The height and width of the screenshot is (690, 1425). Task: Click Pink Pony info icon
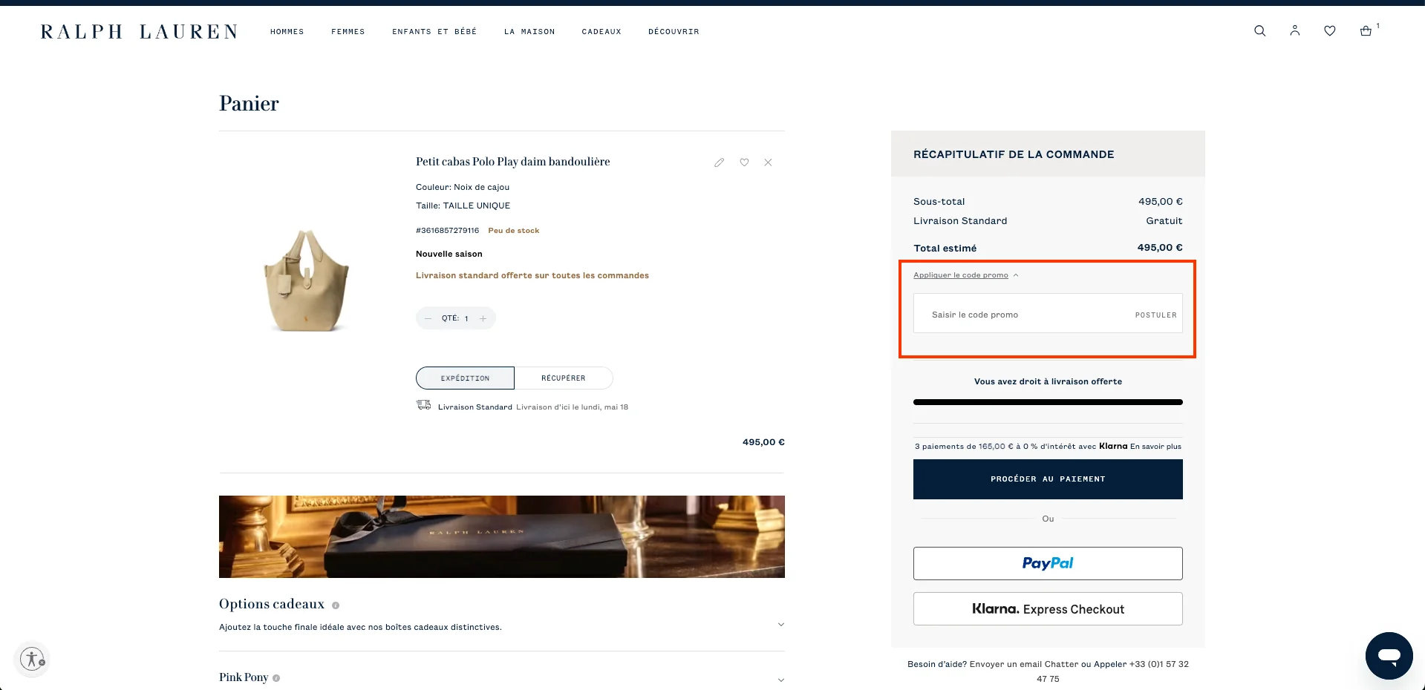276,678
